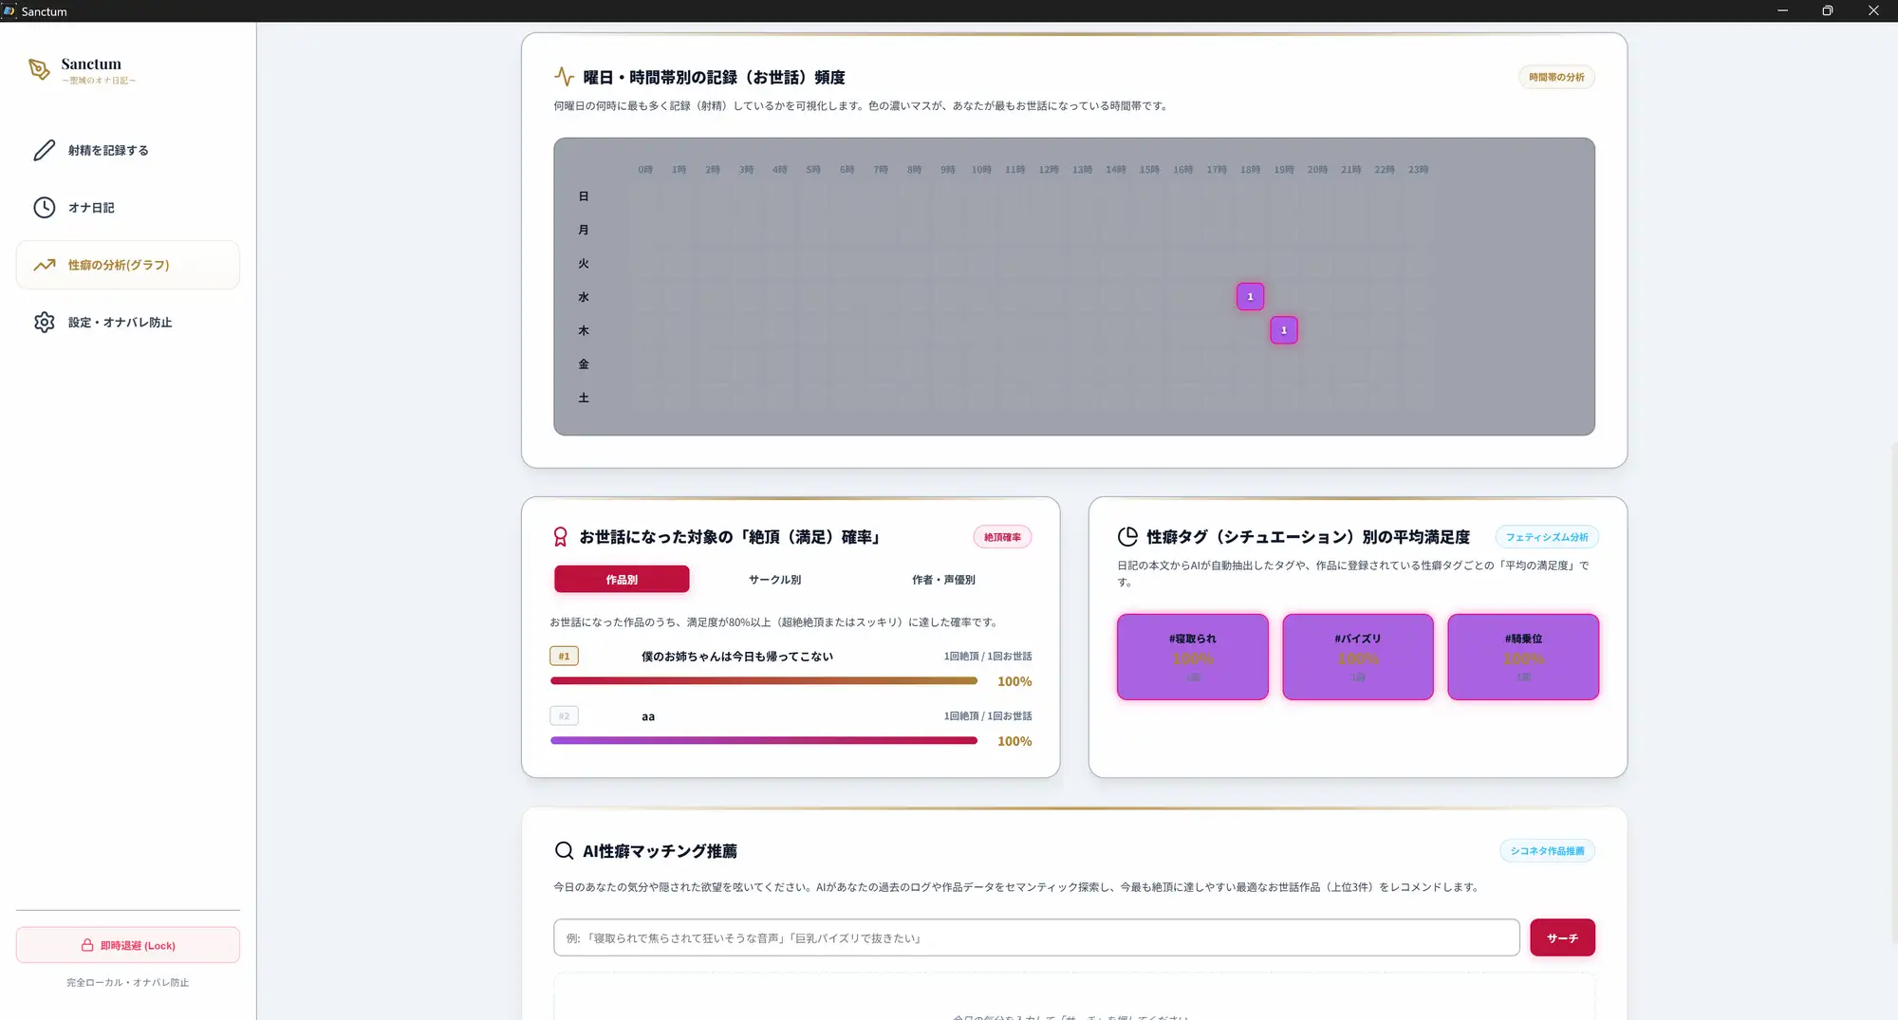This screenshot has width=1898, height=1020.
Task: Click the 曜日・時間帯別の記録（お世話）頻度 heading
Action: point(714,78)
